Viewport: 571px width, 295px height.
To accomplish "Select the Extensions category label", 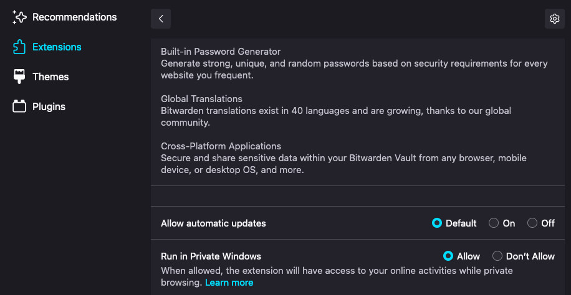I will 57,47.
